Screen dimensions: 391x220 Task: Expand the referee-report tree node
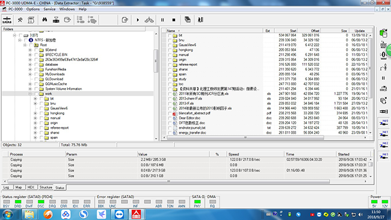tap(35, 128)
